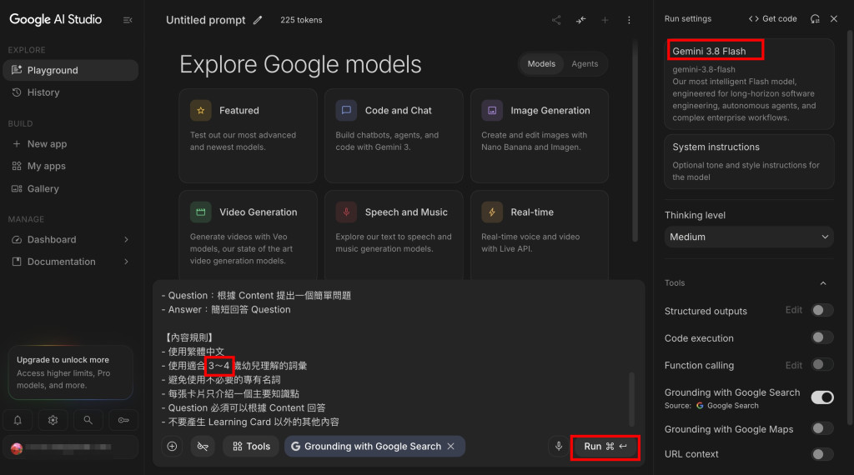854x475 pixels.
Task: Close the Run settings panel
Action: 834,18
